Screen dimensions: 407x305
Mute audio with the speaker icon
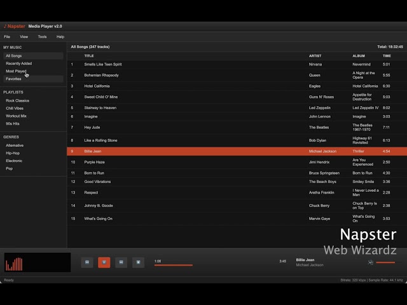click(x=371, y=262)
